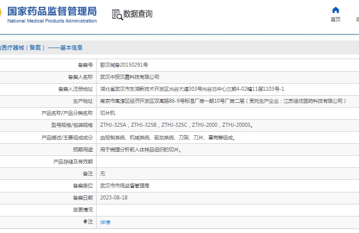Click the 型号规格/包装规格 label
Image resolution: width=359 pixels, height=233 pixels.
(72, 125)
